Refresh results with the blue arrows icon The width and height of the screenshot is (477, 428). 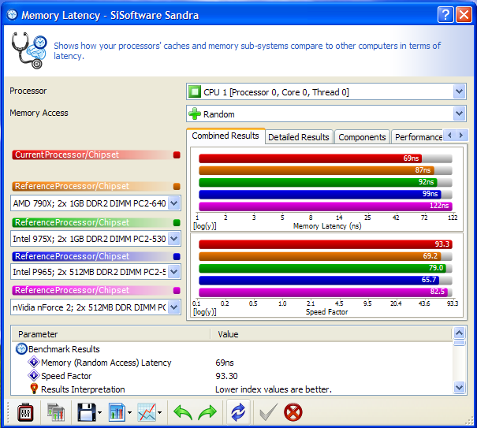pyautogui.click(x=238, y=412)
